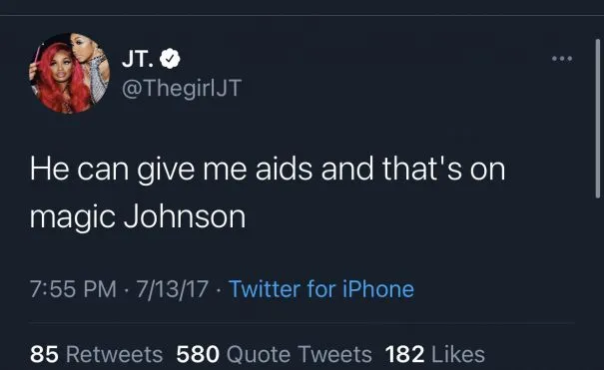This screenshot has height=370, width=604.
Task: Click the 85 retweet count number
Action: click(44, 354)
